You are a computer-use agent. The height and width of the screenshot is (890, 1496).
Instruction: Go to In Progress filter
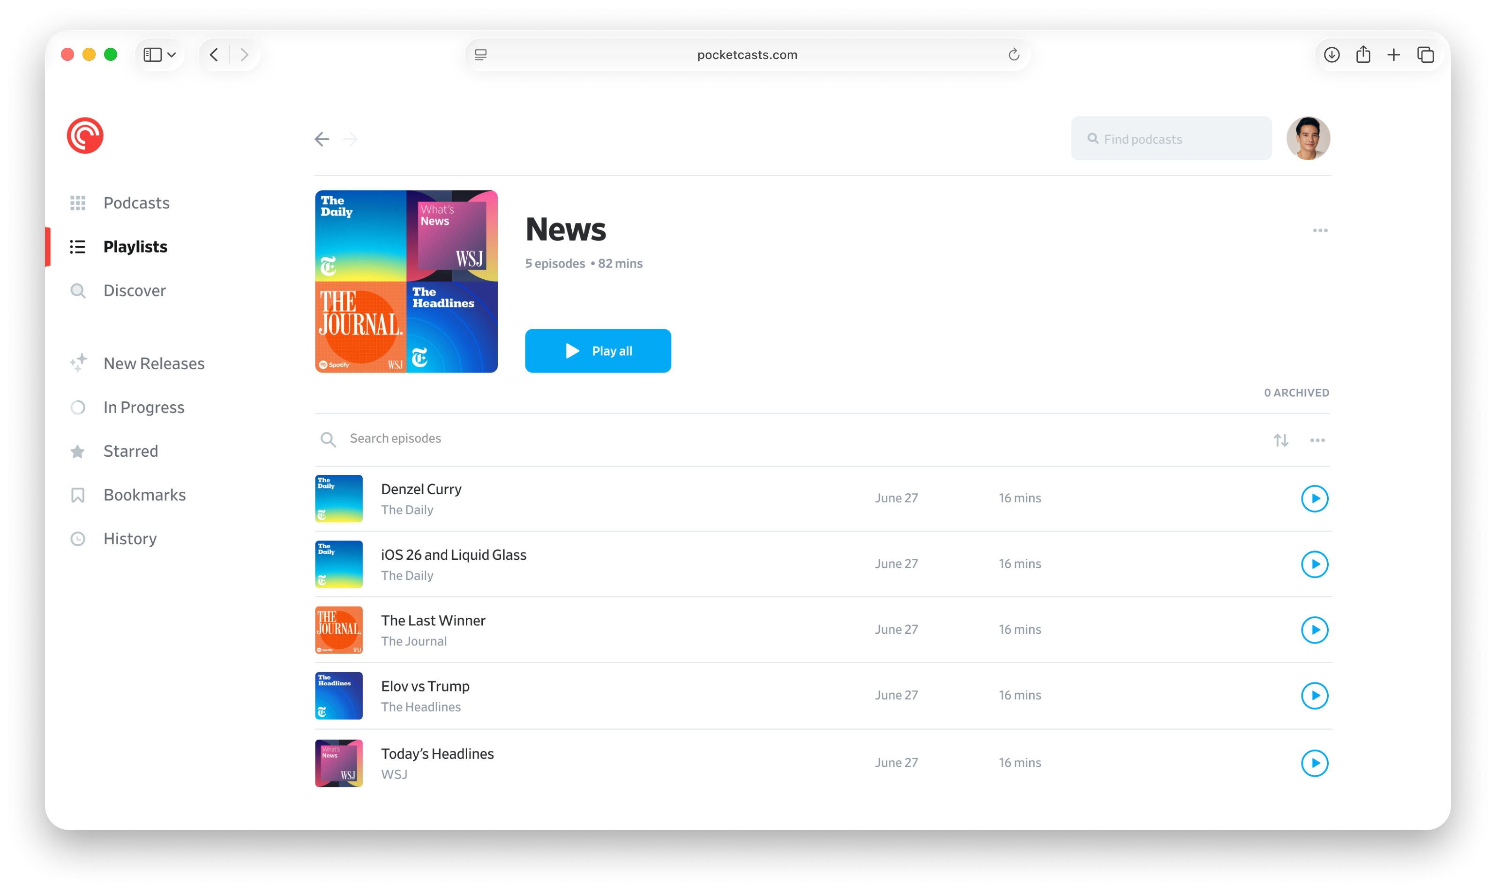[x=143, y=408]
